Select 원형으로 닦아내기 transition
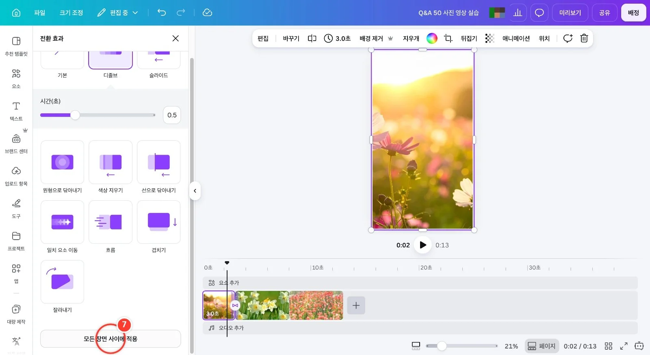This screenshot has width=650, height=355. [x=62, y=162]
